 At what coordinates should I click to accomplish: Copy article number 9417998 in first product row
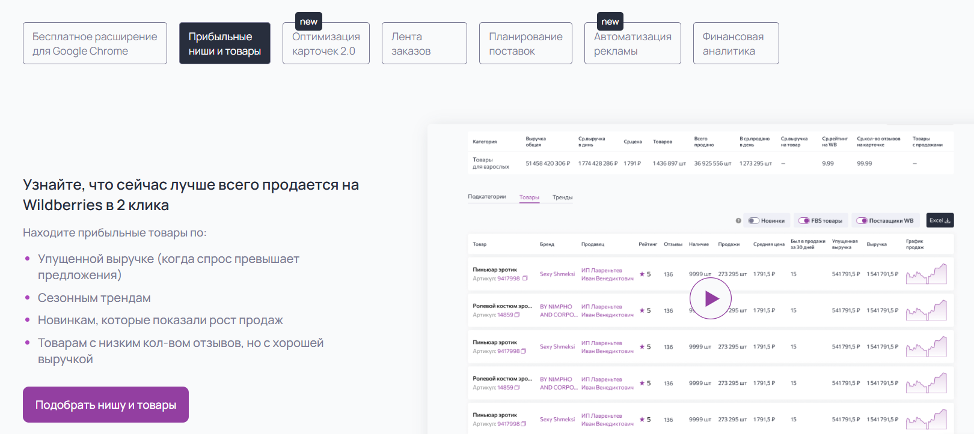click(525, 279)
